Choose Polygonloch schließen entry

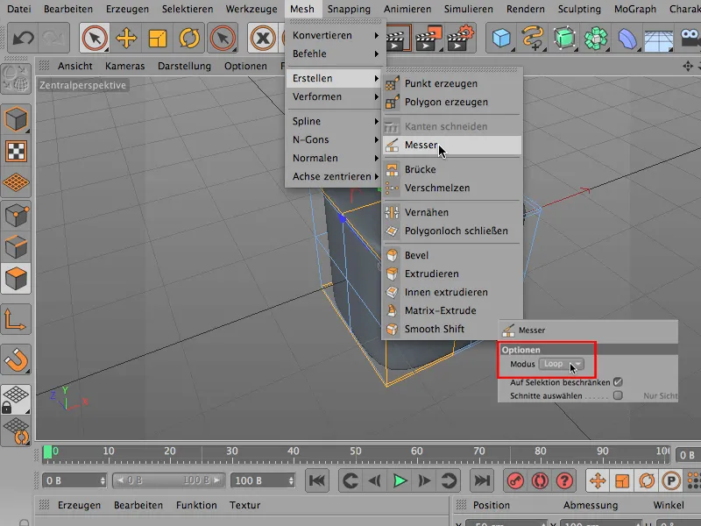pos(451,231)
